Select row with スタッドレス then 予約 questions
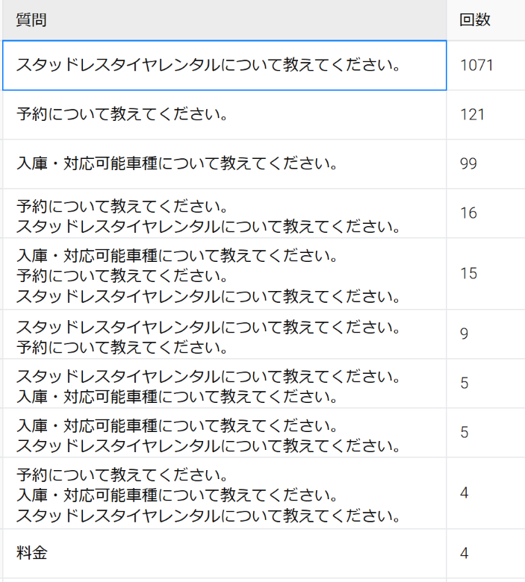This screenshot has width=525, height=582. coord(224,337)
